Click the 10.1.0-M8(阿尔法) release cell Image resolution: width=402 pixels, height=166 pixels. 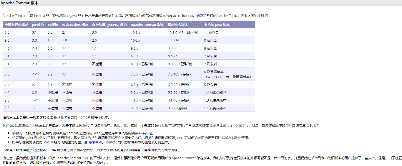coord(184,32)
